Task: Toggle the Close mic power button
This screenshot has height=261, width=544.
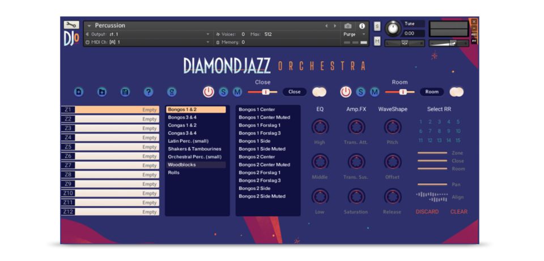Action: [x=209, y=92]
